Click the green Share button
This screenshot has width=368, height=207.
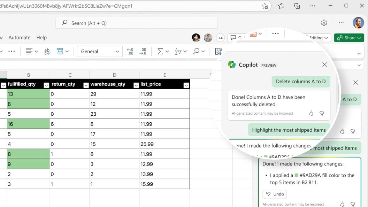[349, 38]
